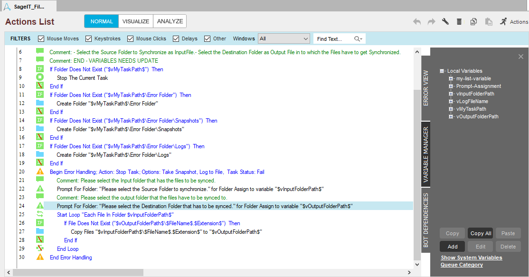Click the trash delete icon in toolbar
Viewport: 529px width, 277px height.
(x=459, y=21)
